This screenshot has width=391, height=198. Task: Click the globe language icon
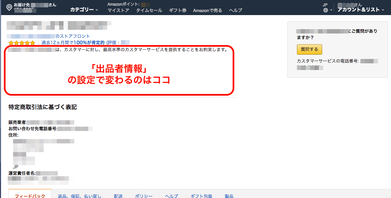(325, 10)
